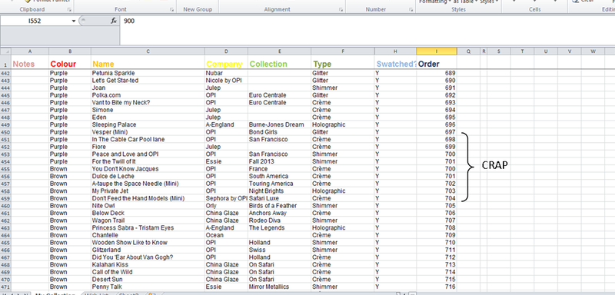Select row header 459
This screenshot has width=615, height=295.
click(x=5, y=198)
